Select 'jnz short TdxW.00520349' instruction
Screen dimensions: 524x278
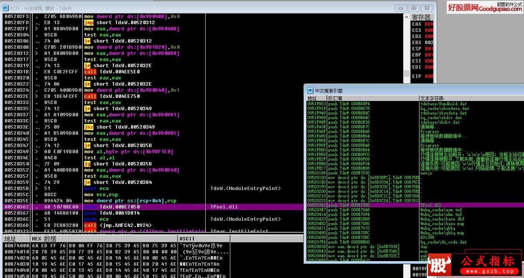point(120,127)
